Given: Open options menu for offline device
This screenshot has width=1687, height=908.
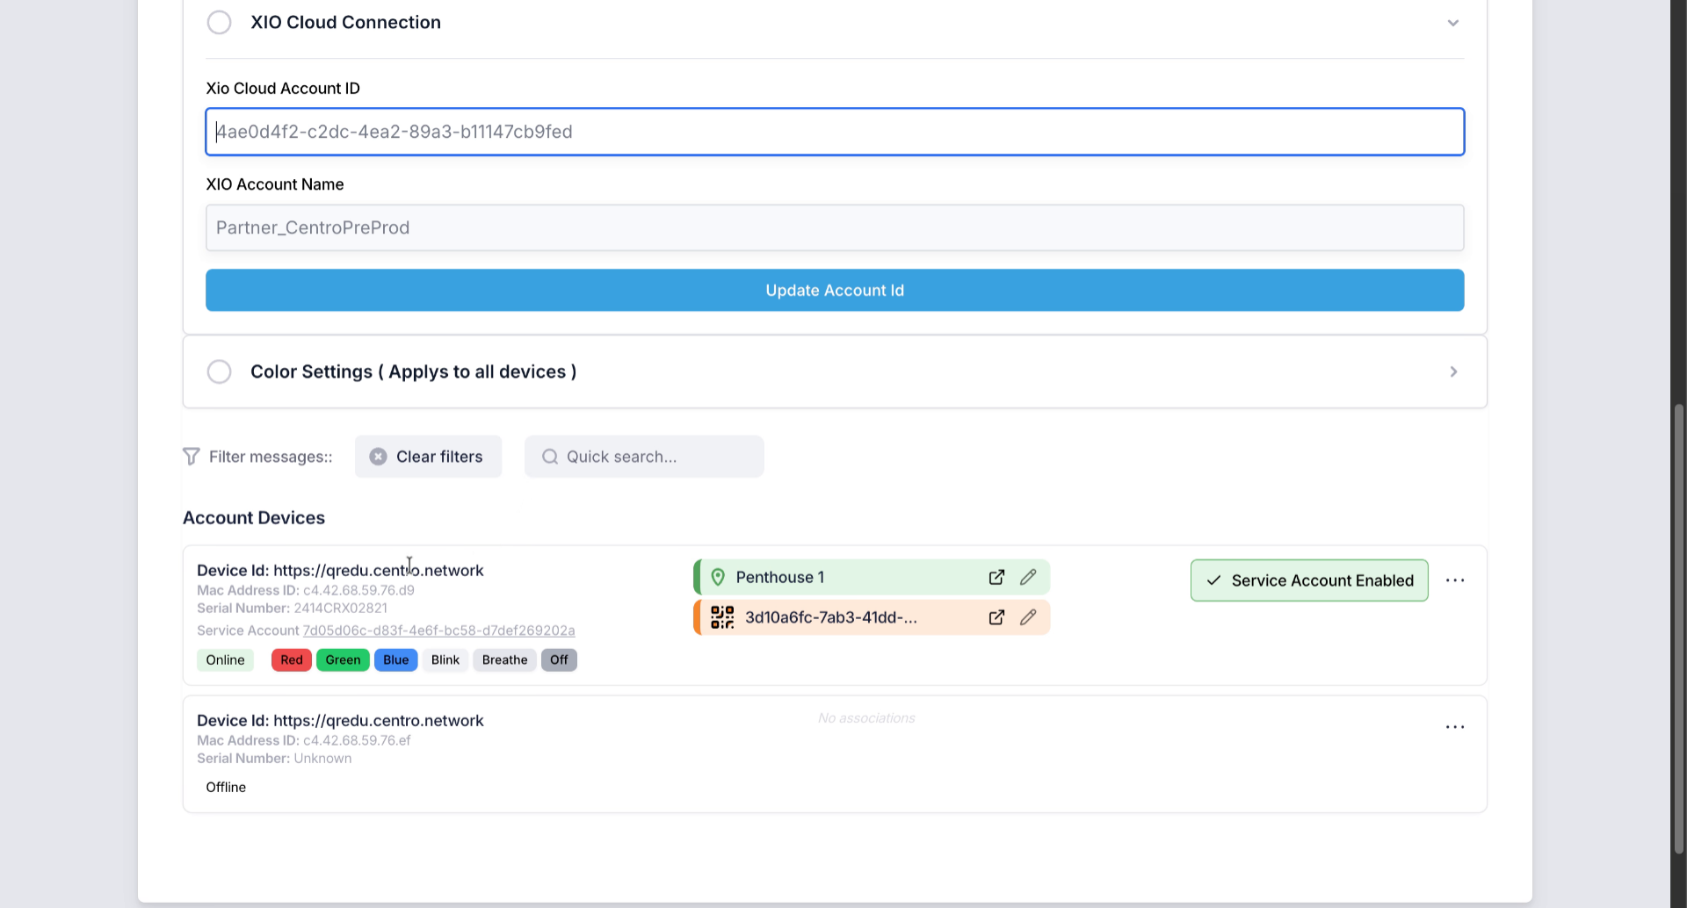Looking at the screenshot, I should (1455, 726).
